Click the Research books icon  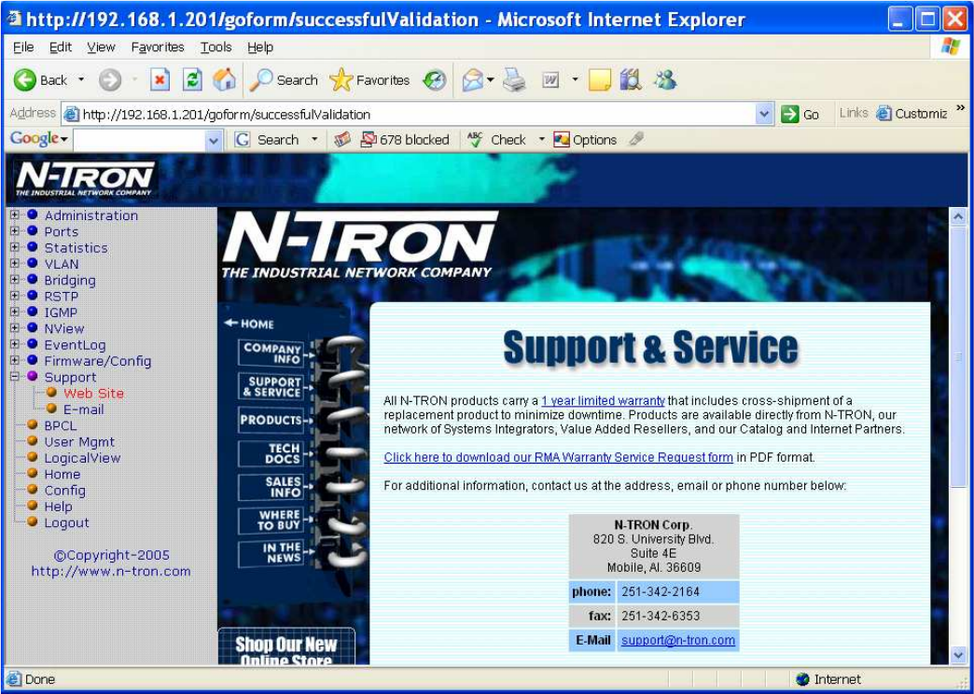point(631,80)
